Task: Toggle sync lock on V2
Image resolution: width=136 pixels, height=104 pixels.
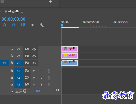Action: [27, 56]
